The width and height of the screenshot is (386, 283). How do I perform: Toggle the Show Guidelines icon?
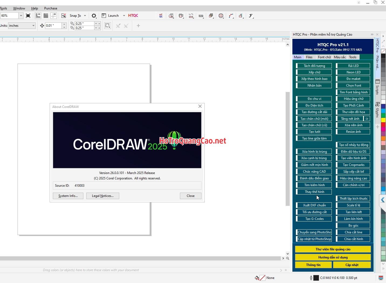[54, 16]
